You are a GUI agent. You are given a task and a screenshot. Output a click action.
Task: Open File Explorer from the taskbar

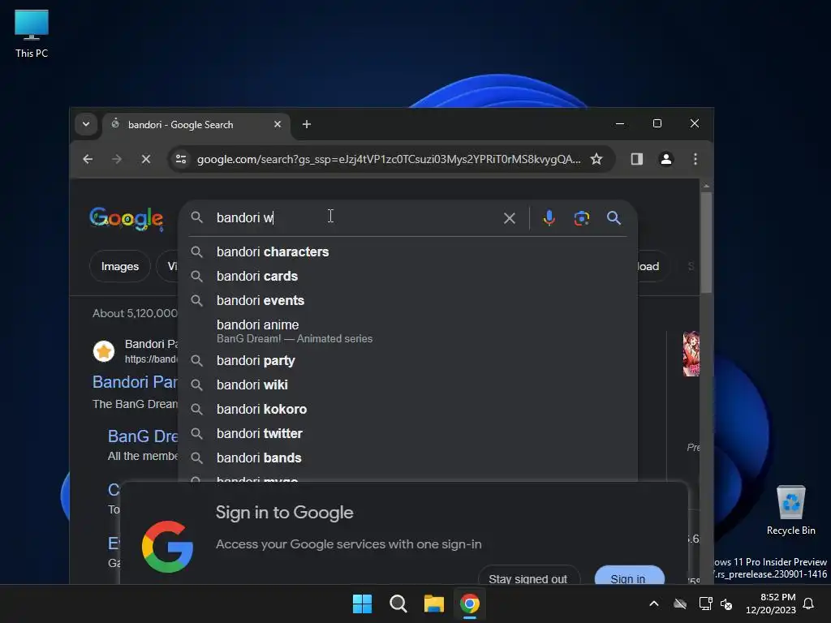click(x=434, y=604)
